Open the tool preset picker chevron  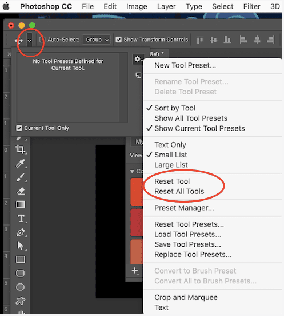30,40
